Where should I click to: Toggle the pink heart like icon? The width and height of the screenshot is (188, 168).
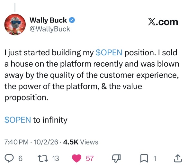[x=76, y=158]
